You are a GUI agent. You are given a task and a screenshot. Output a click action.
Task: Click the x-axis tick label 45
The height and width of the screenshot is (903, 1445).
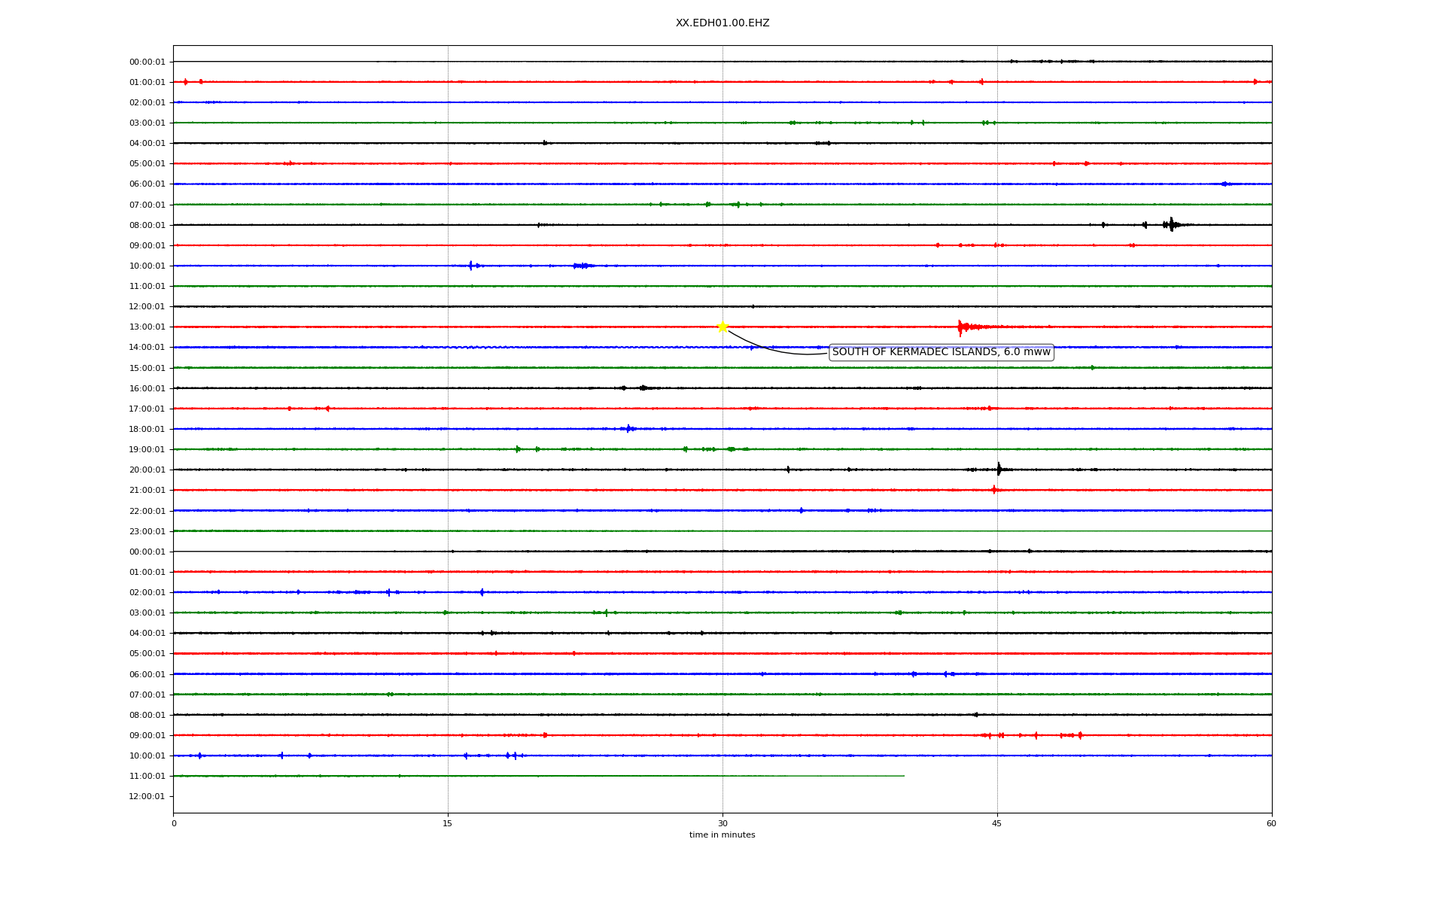[997, 823]
